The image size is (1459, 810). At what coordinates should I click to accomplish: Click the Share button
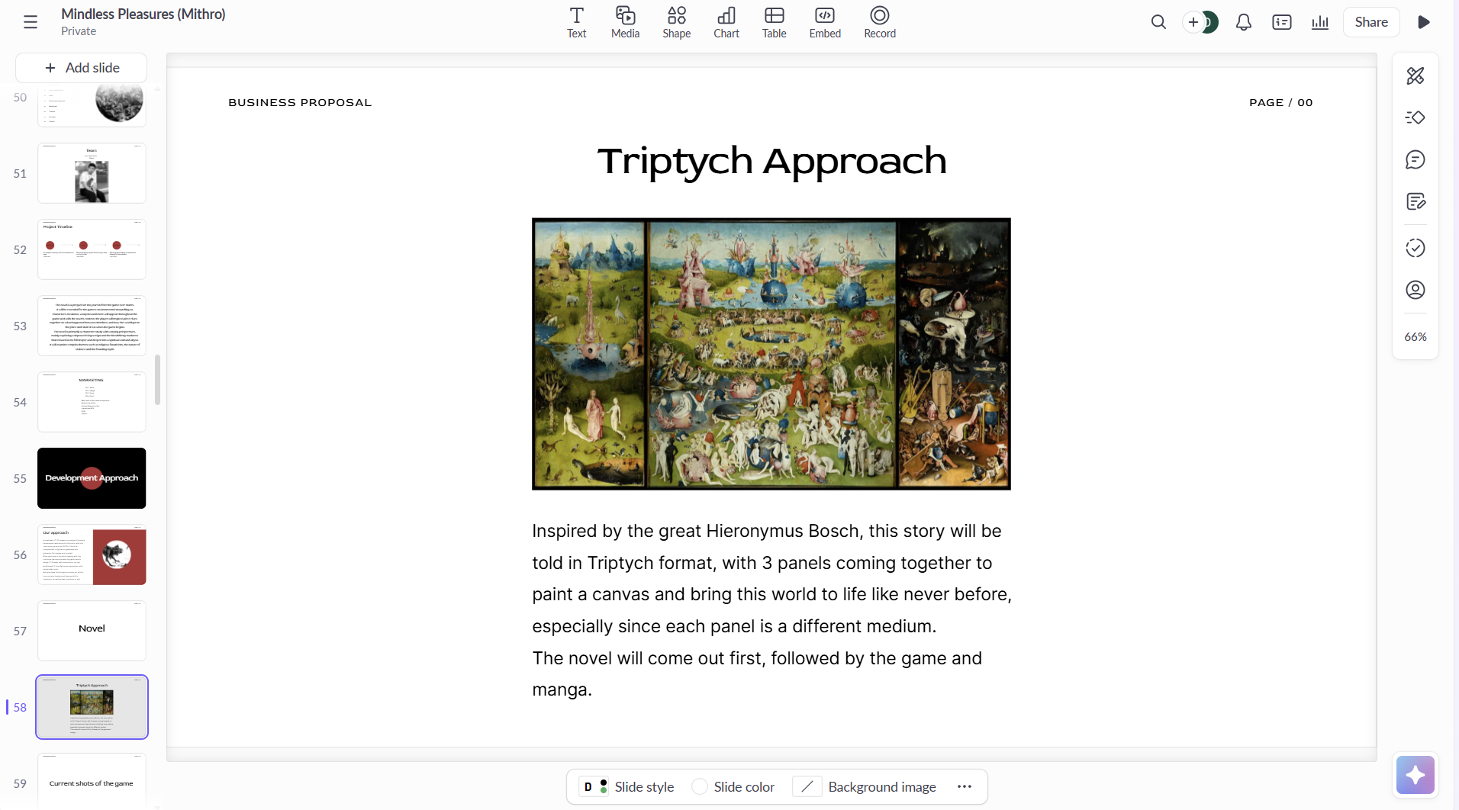[x=1371, y=22]
